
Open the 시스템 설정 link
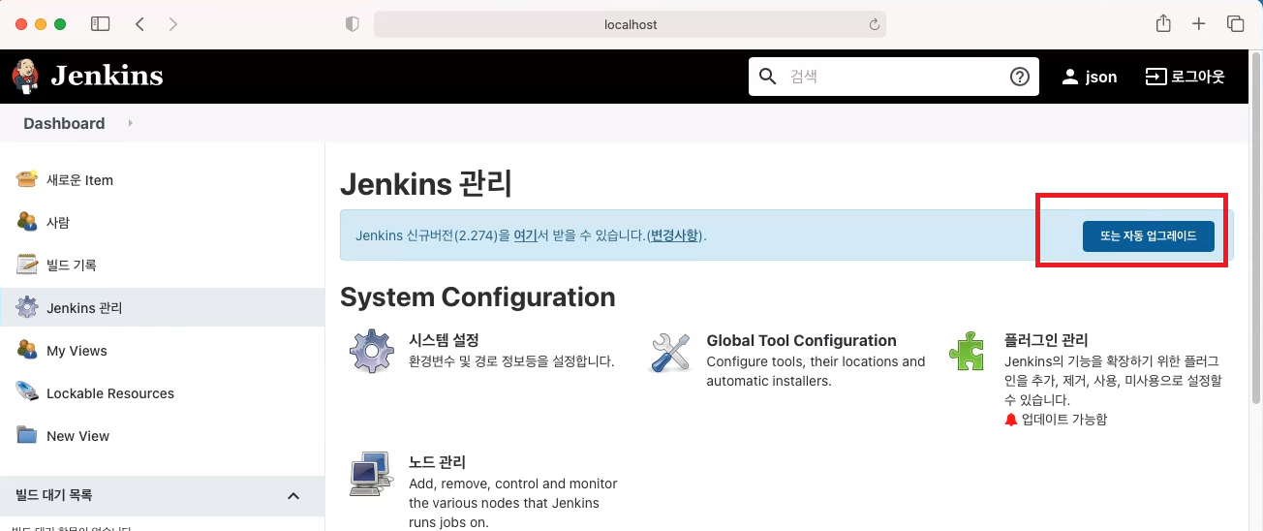[445, 340]
